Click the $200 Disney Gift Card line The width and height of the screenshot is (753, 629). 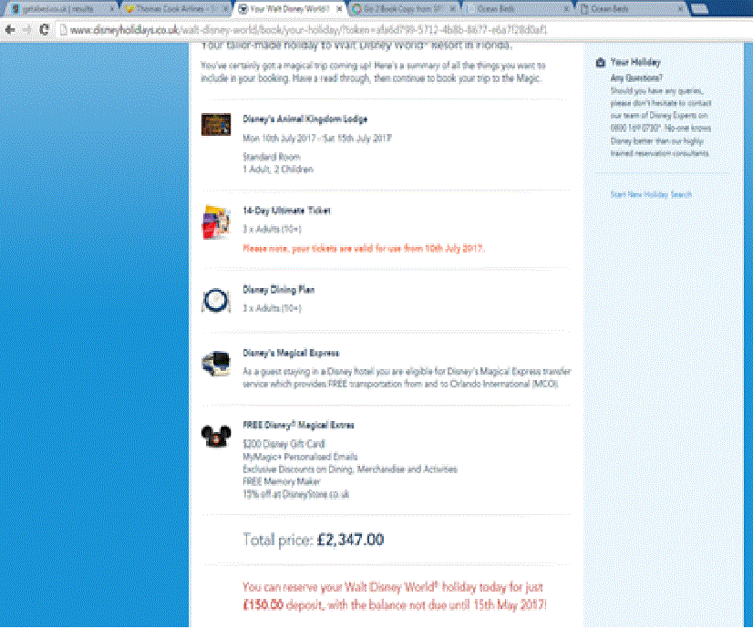click(x=284, y=444)
